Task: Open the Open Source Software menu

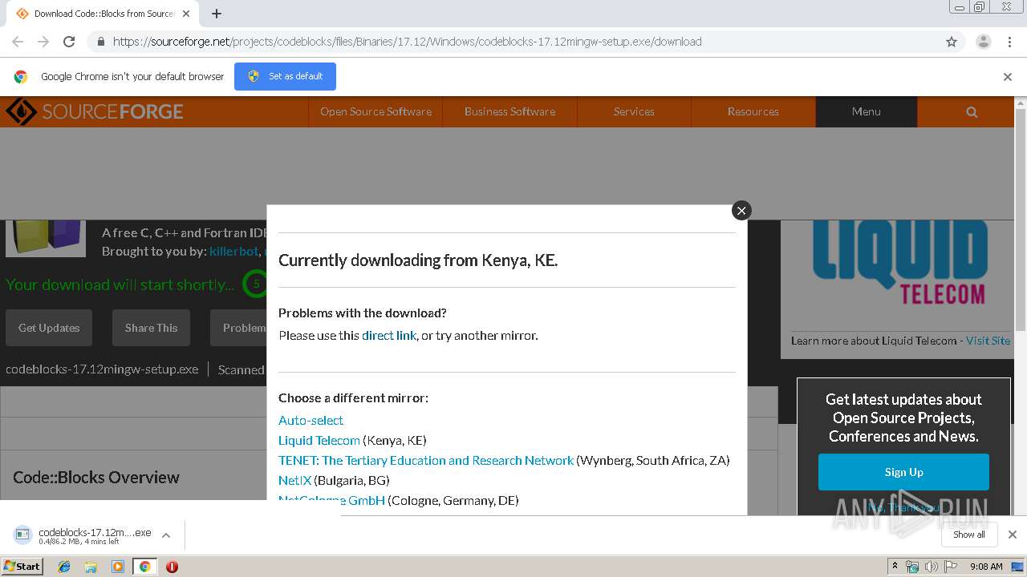Action: [375, 111]
